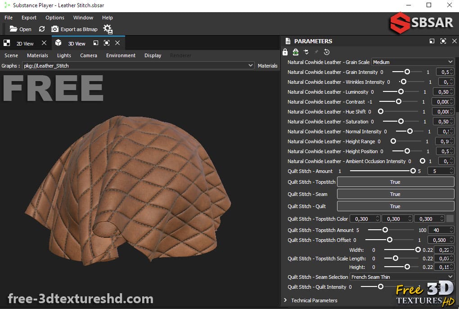
Task: Click the reload refresh icon in toolbar
Action: (x=42, y=29)
